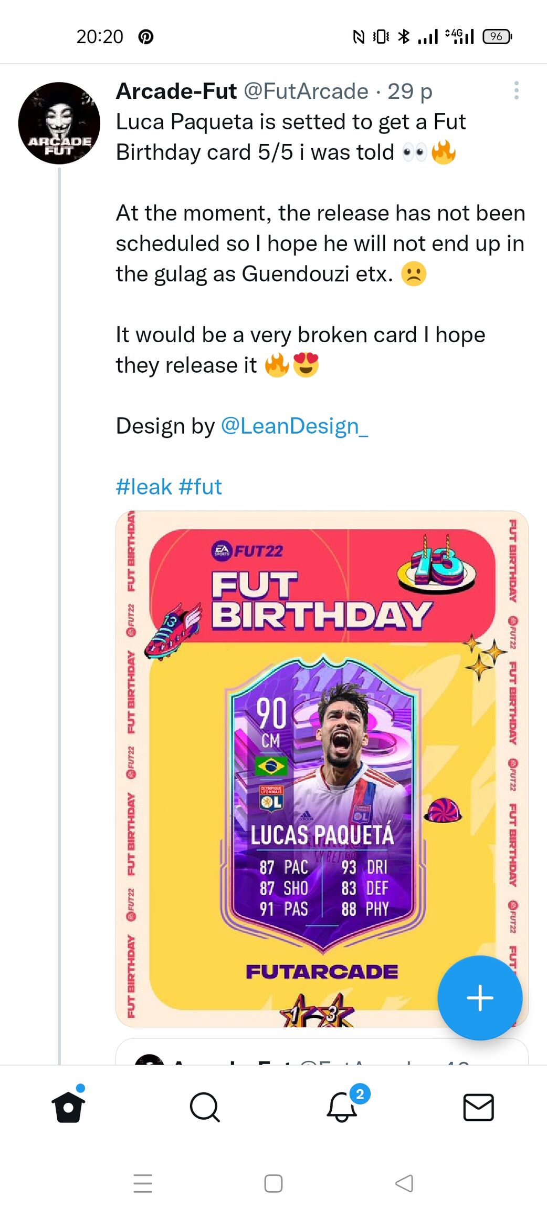Open Direct Messages envelope icon
This screenshot has height=1217, width=547.
coord(478,1107)
